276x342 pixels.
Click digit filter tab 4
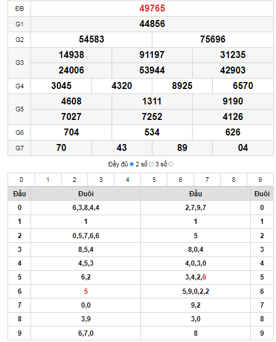[128, 180]
